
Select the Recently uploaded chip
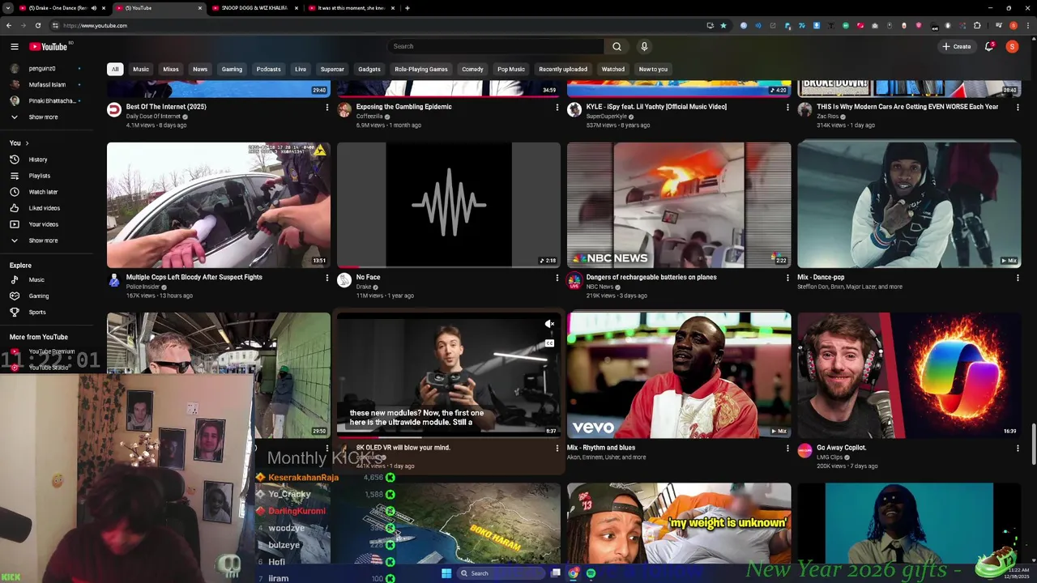tap(563, 69)
